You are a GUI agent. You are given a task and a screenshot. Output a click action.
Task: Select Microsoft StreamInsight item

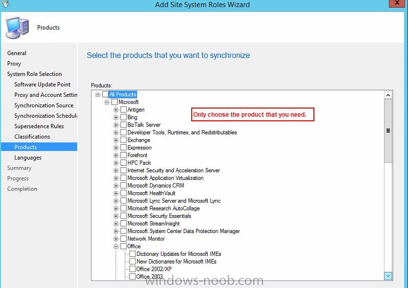coord(153,223)
